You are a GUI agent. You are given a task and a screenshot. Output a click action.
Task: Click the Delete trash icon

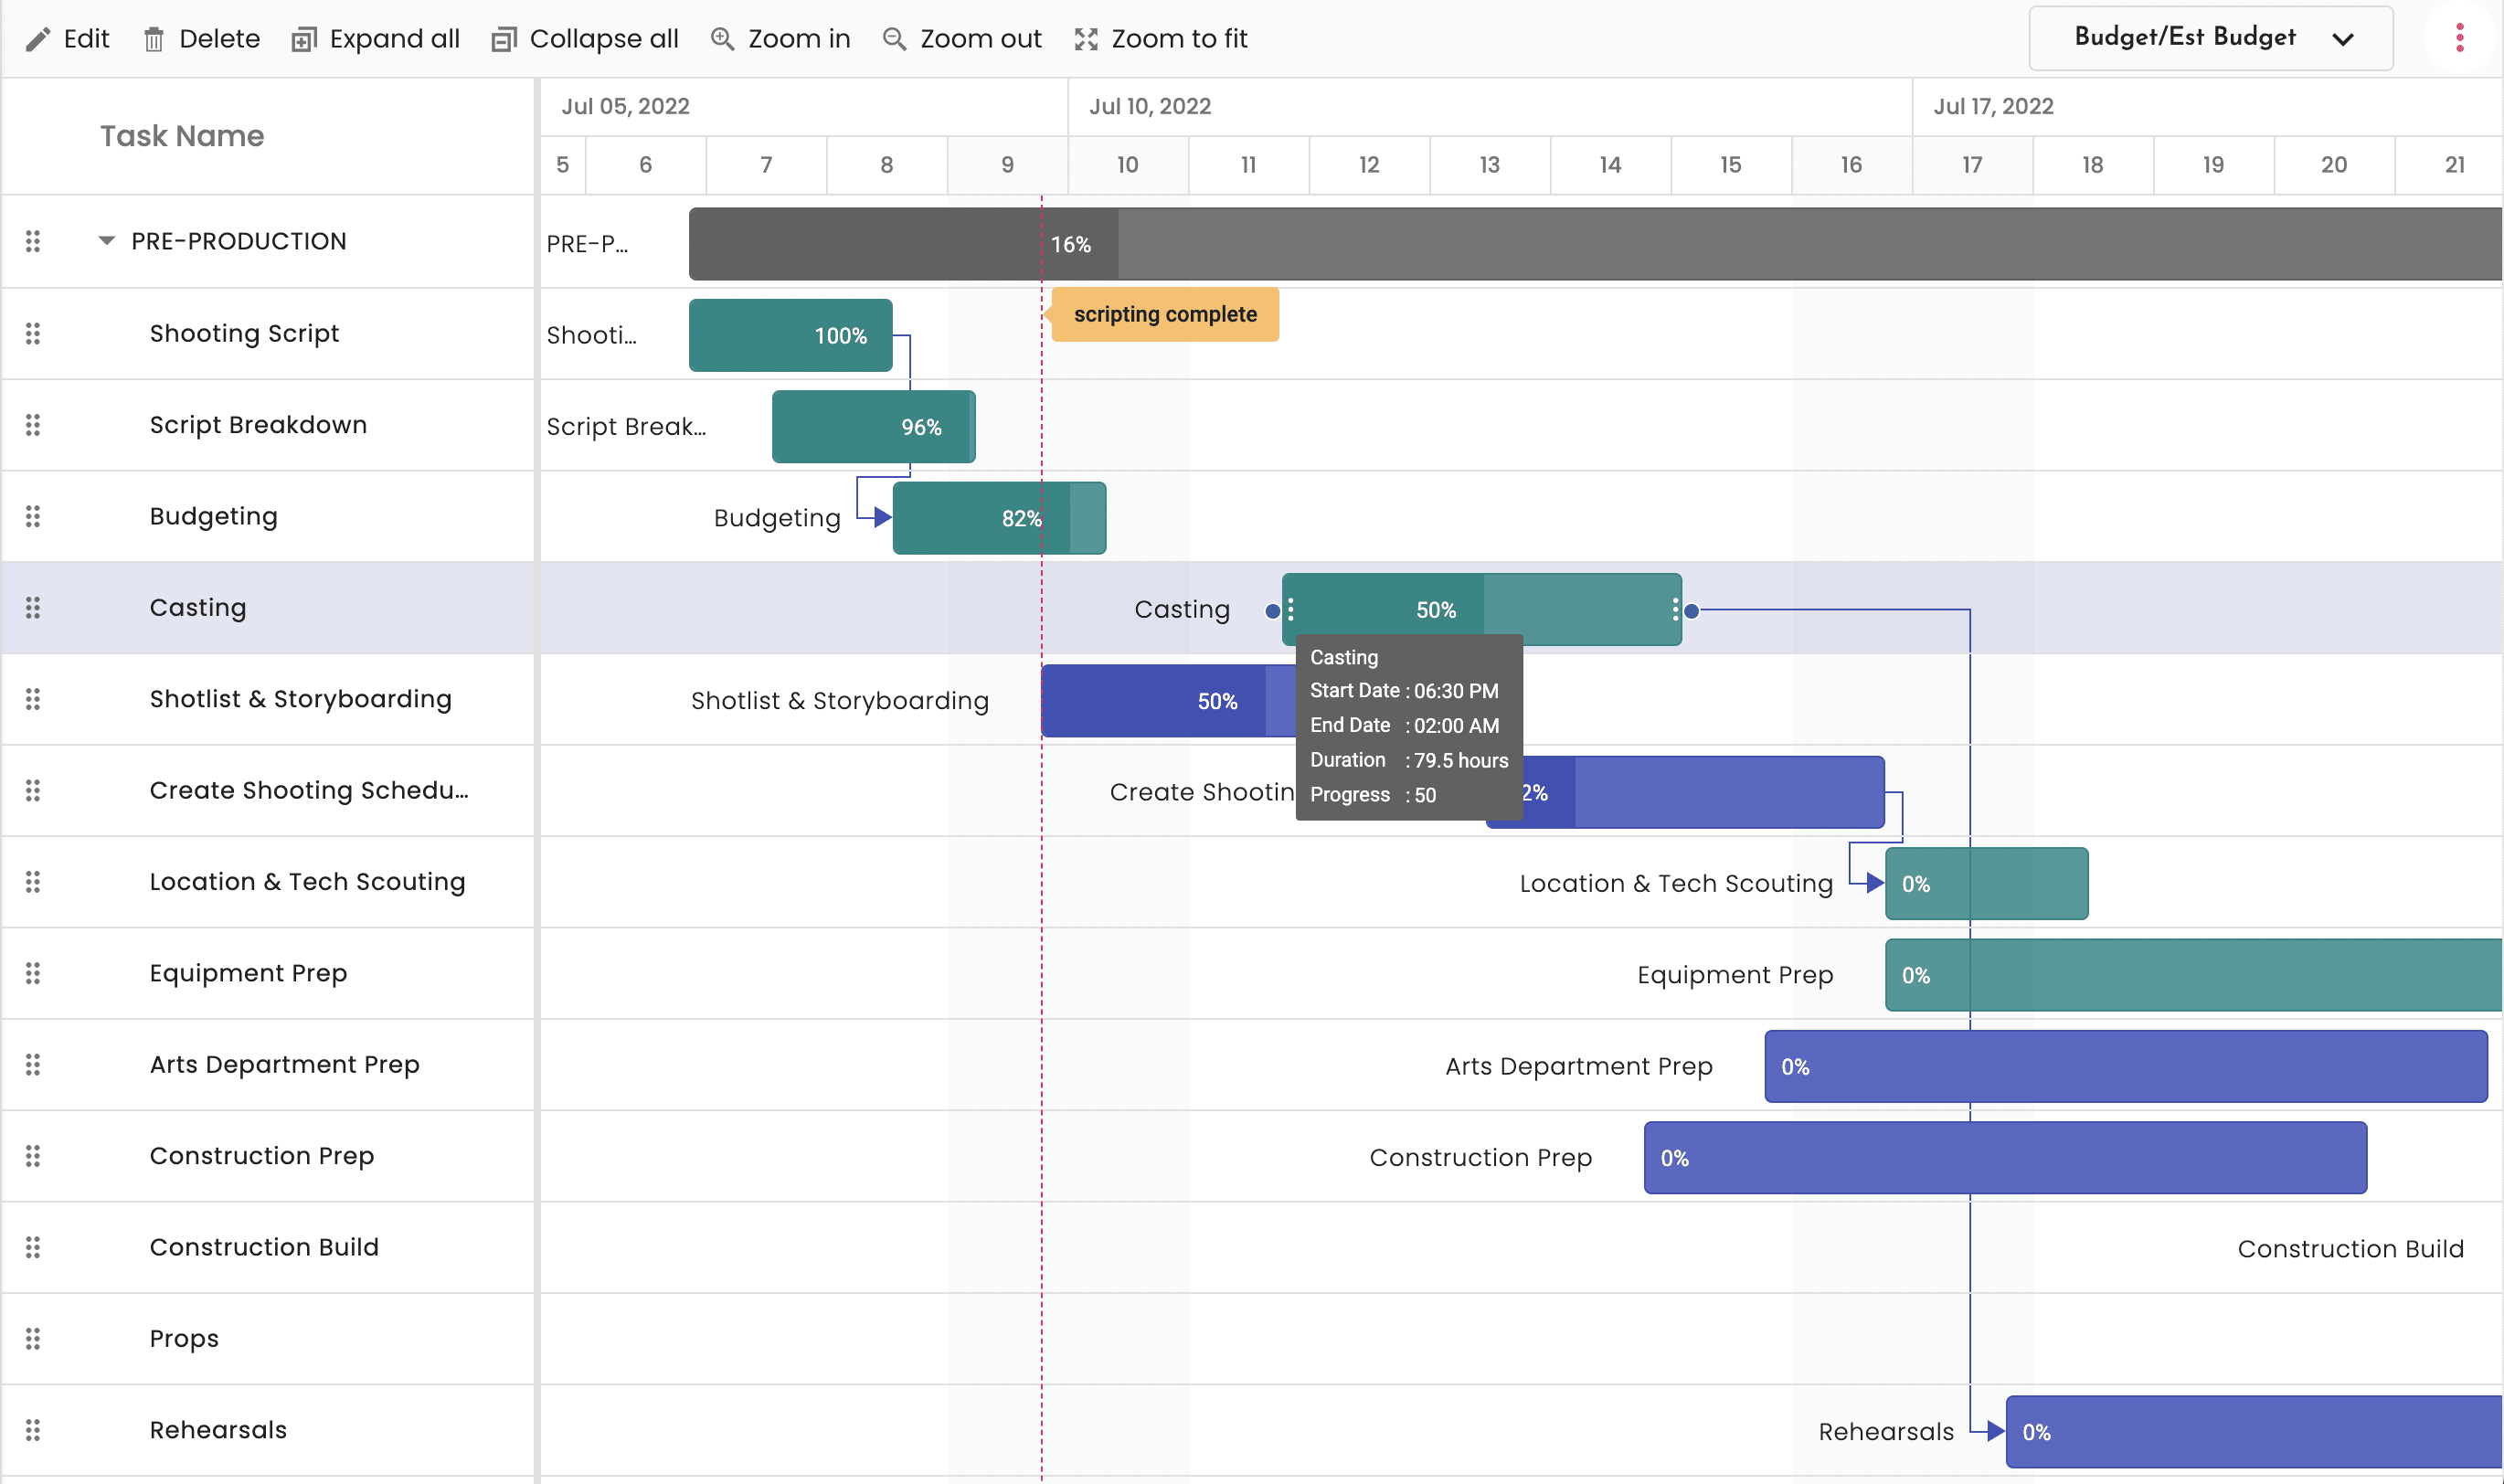[x=154, y=38]
